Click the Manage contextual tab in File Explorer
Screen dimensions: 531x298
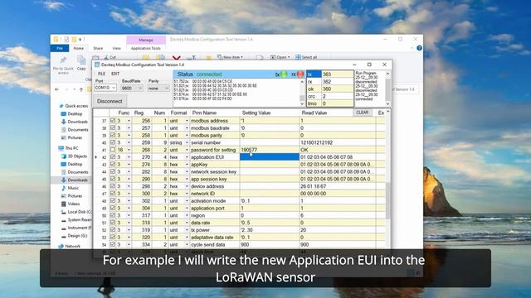coord(146,40)
